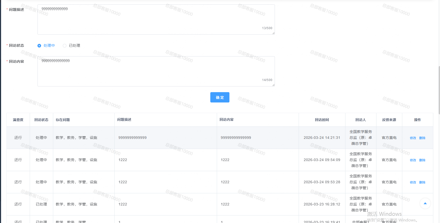The image size is (440, 223).
Task: Click the back-to-top arrow icon
Action: point(425,203)
